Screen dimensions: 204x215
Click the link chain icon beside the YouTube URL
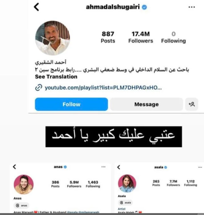click(x=39, y=88)
